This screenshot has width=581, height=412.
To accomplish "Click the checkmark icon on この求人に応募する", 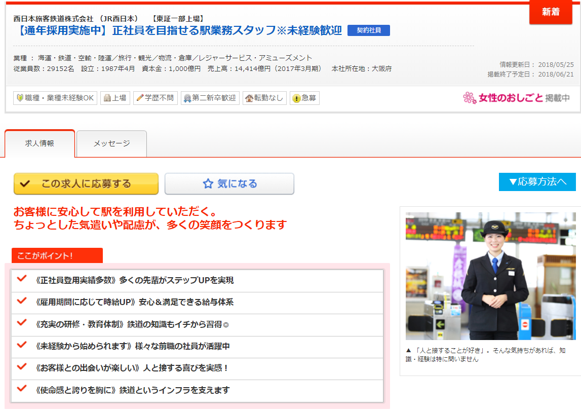I will tap(25, 183).
